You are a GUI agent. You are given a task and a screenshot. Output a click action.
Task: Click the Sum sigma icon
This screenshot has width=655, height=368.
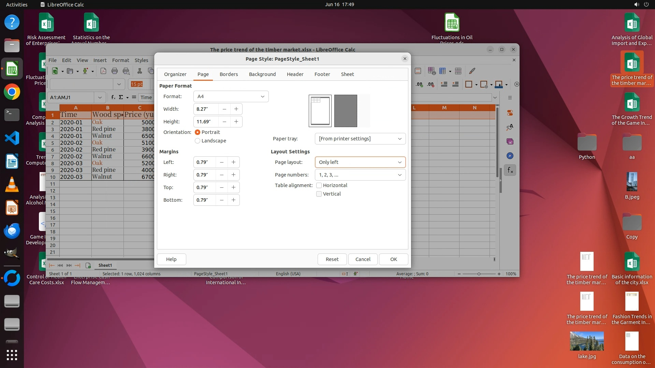pos(121,97)
